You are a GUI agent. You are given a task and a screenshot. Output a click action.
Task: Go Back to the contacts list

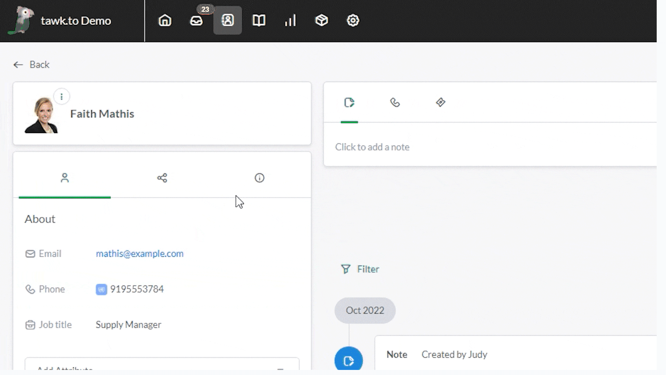[32, 65]
